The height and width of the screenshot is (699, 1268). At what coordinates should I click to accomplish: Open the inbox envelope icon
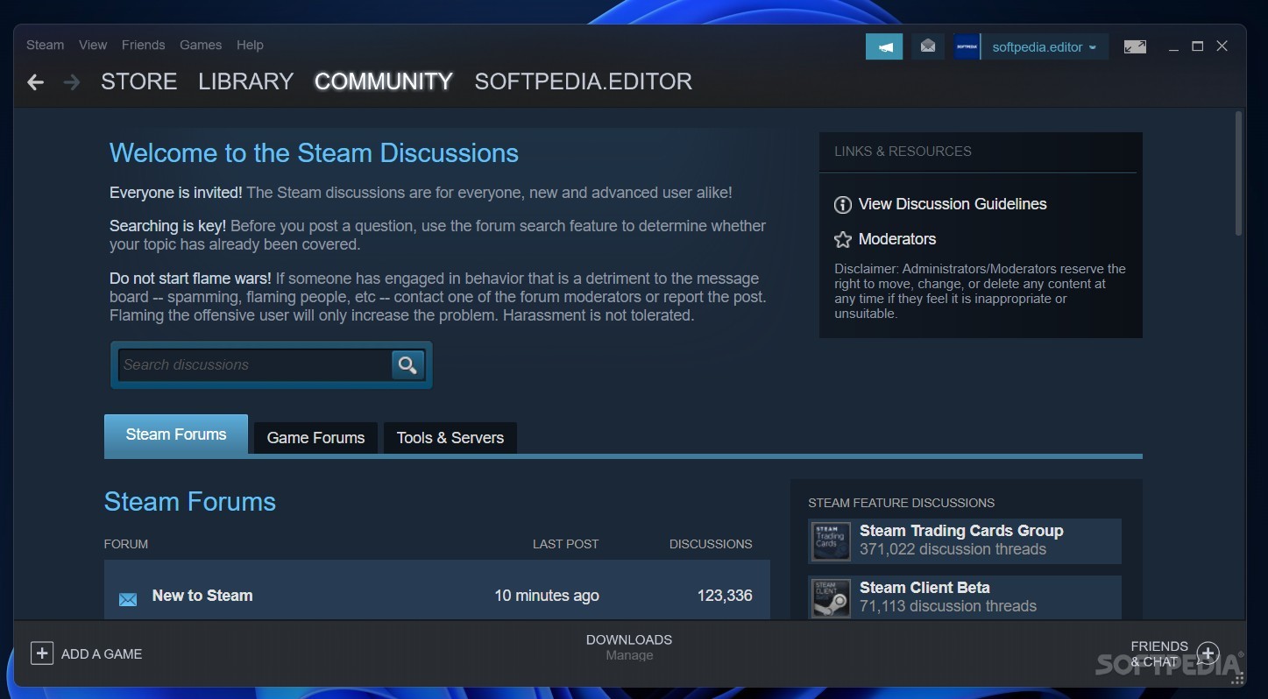[x=928, y=46]
